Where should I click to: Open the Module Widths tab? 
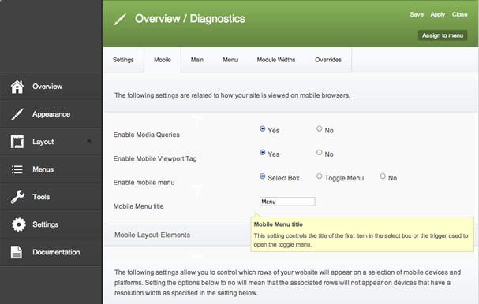pyautogui.click(x=276, y=60)
